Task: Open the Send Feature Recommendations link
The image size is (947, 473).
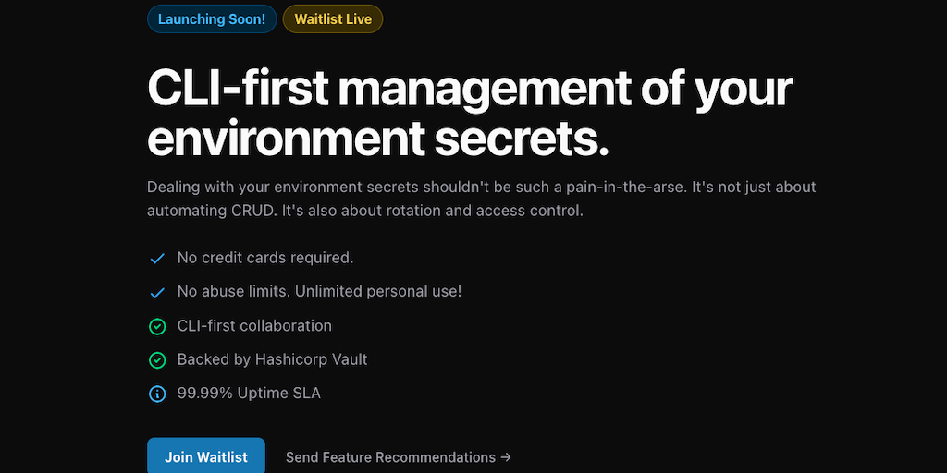Action: [x=390, y=457]
